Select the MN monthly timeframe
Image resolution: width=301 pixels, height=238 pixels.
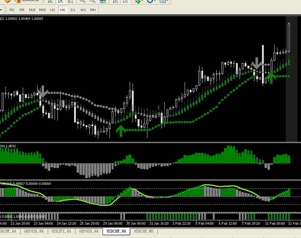93,10
